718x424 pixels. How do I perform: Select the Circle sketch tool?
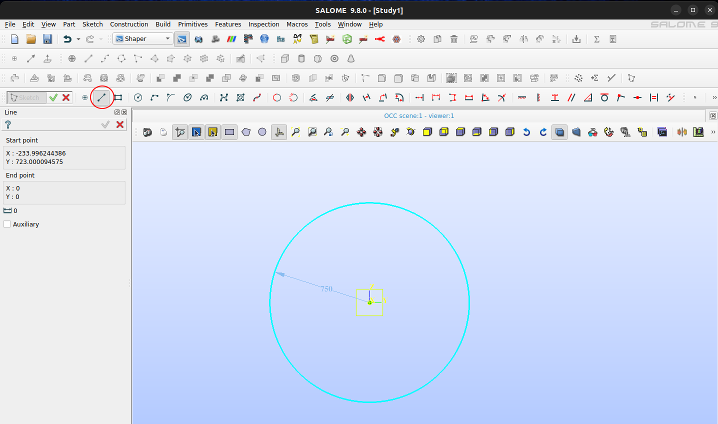click(138, 97)
